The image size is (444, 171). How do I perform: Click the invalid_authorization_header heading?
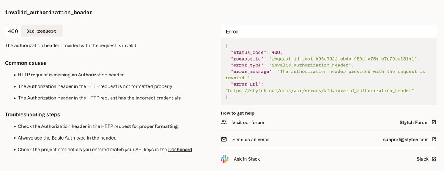tap(48, 12)
